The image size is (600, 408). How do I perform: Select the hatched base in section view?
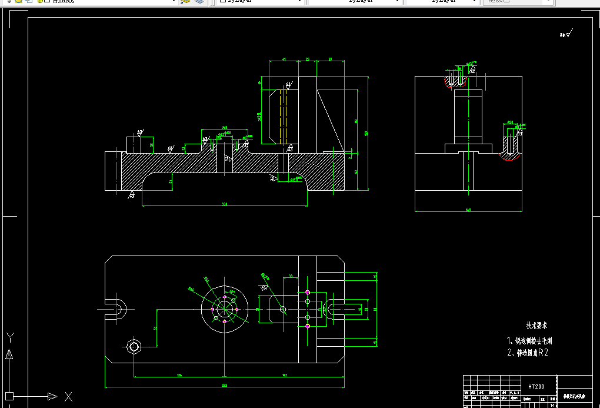[x=233, y=168]
